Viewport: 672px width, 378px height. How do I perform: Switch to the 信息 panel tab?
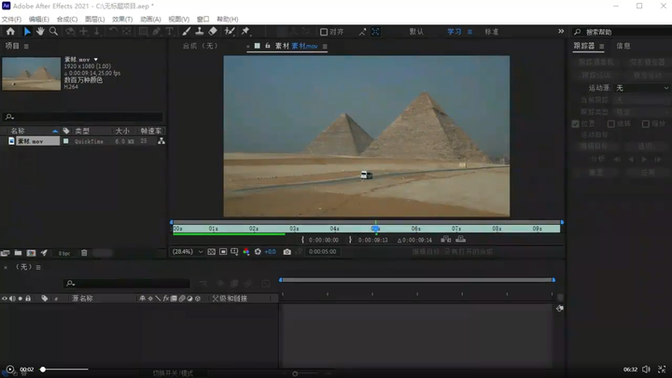(x=623, y=46)
